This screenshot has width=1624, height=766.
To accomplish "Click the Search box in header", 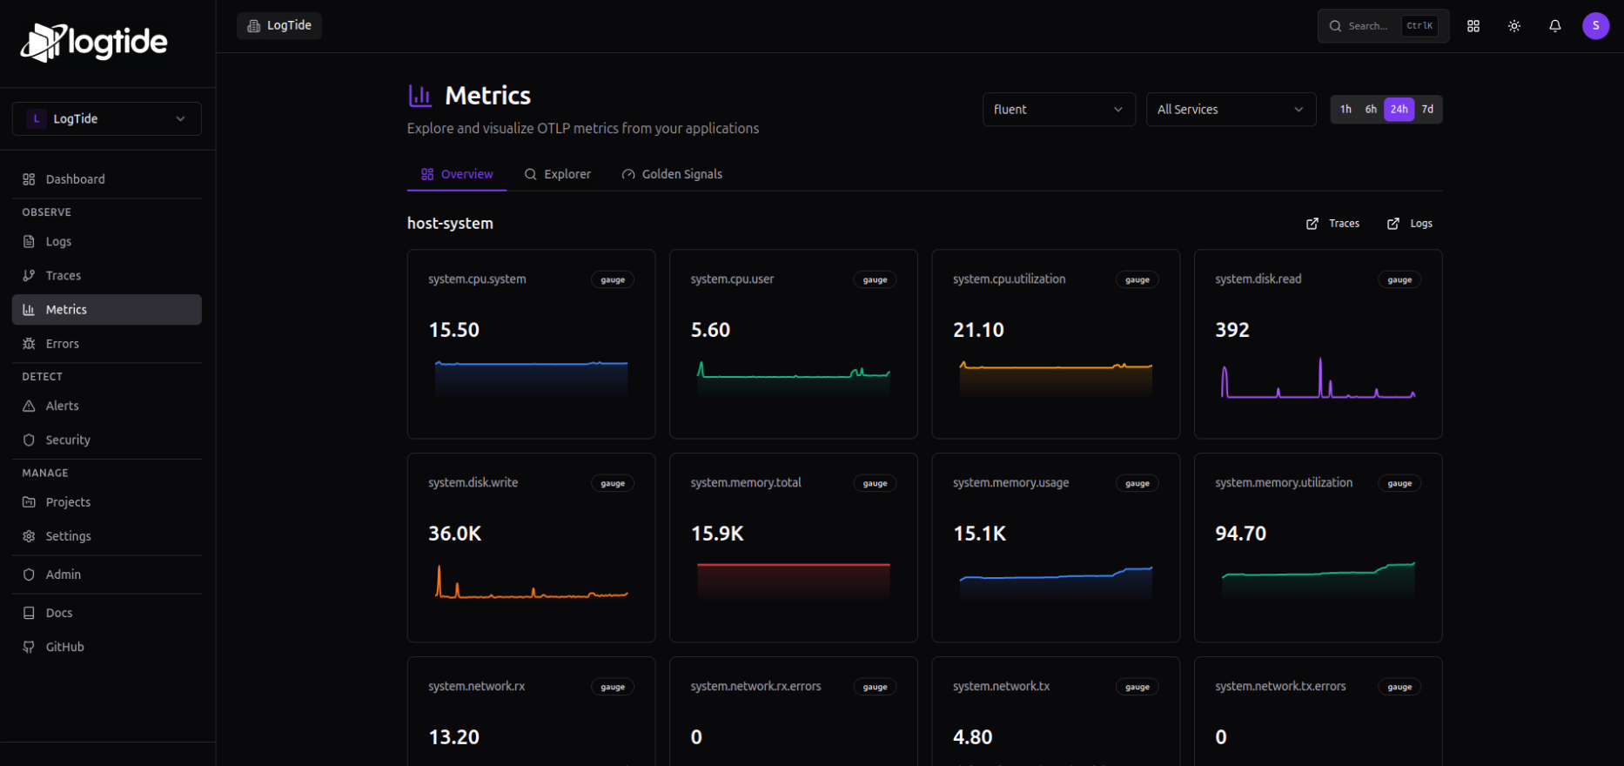I will [x=1383, y=26].
